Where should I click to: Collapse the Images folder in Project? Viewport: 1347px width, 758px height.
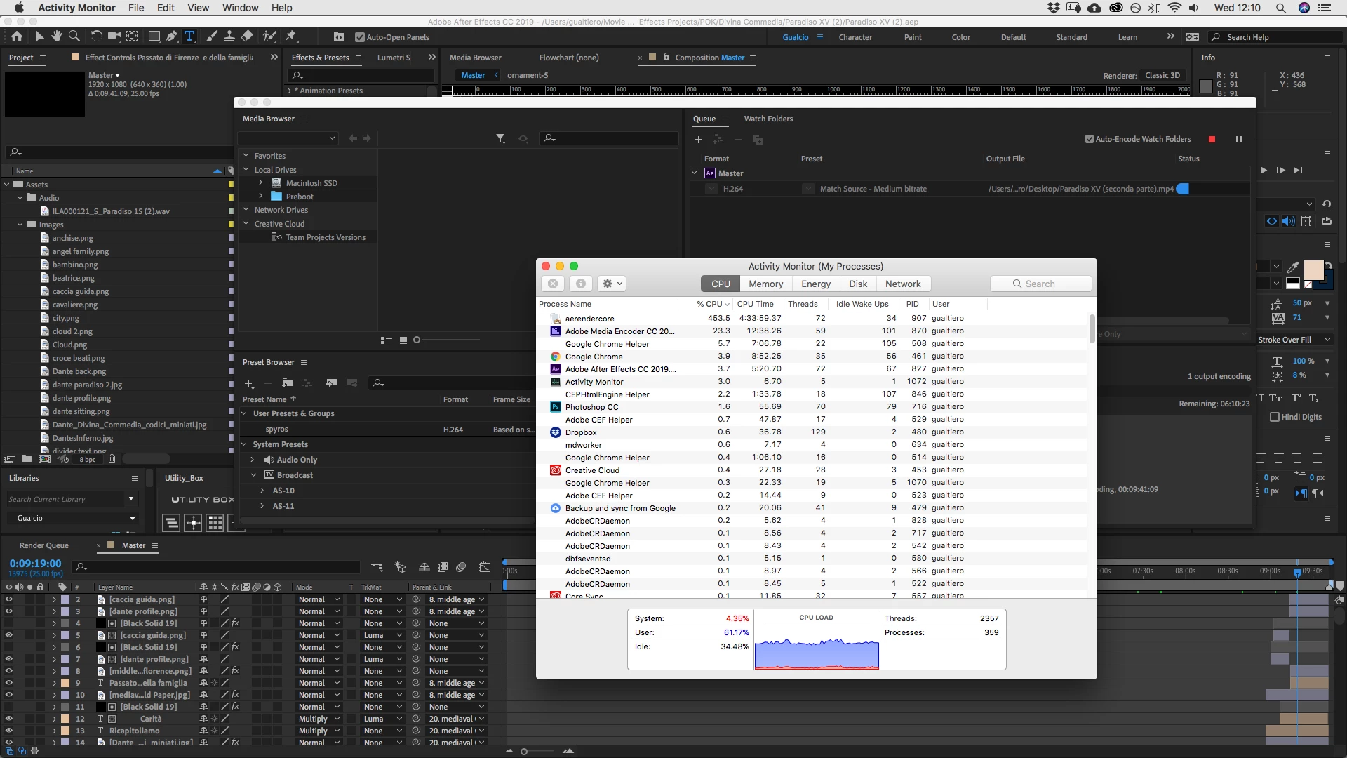click(x=20, y=225)
